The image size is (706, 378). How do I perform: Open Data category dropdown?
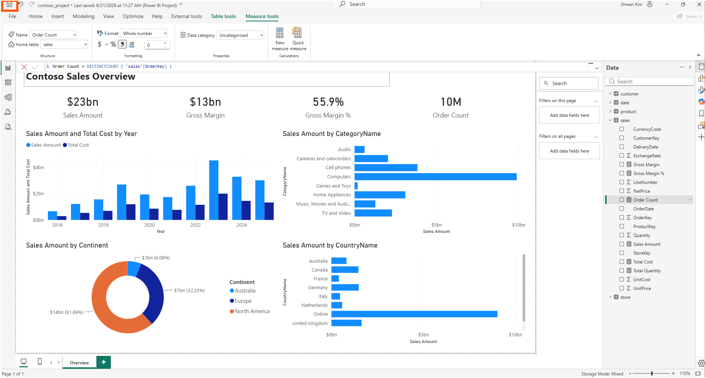[241, 35]
